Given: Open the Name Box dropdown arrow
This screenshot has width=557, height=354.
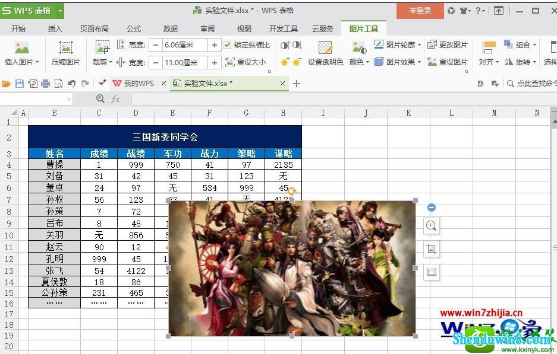Looking at the screenshot, I should click(x=70, y=99).
